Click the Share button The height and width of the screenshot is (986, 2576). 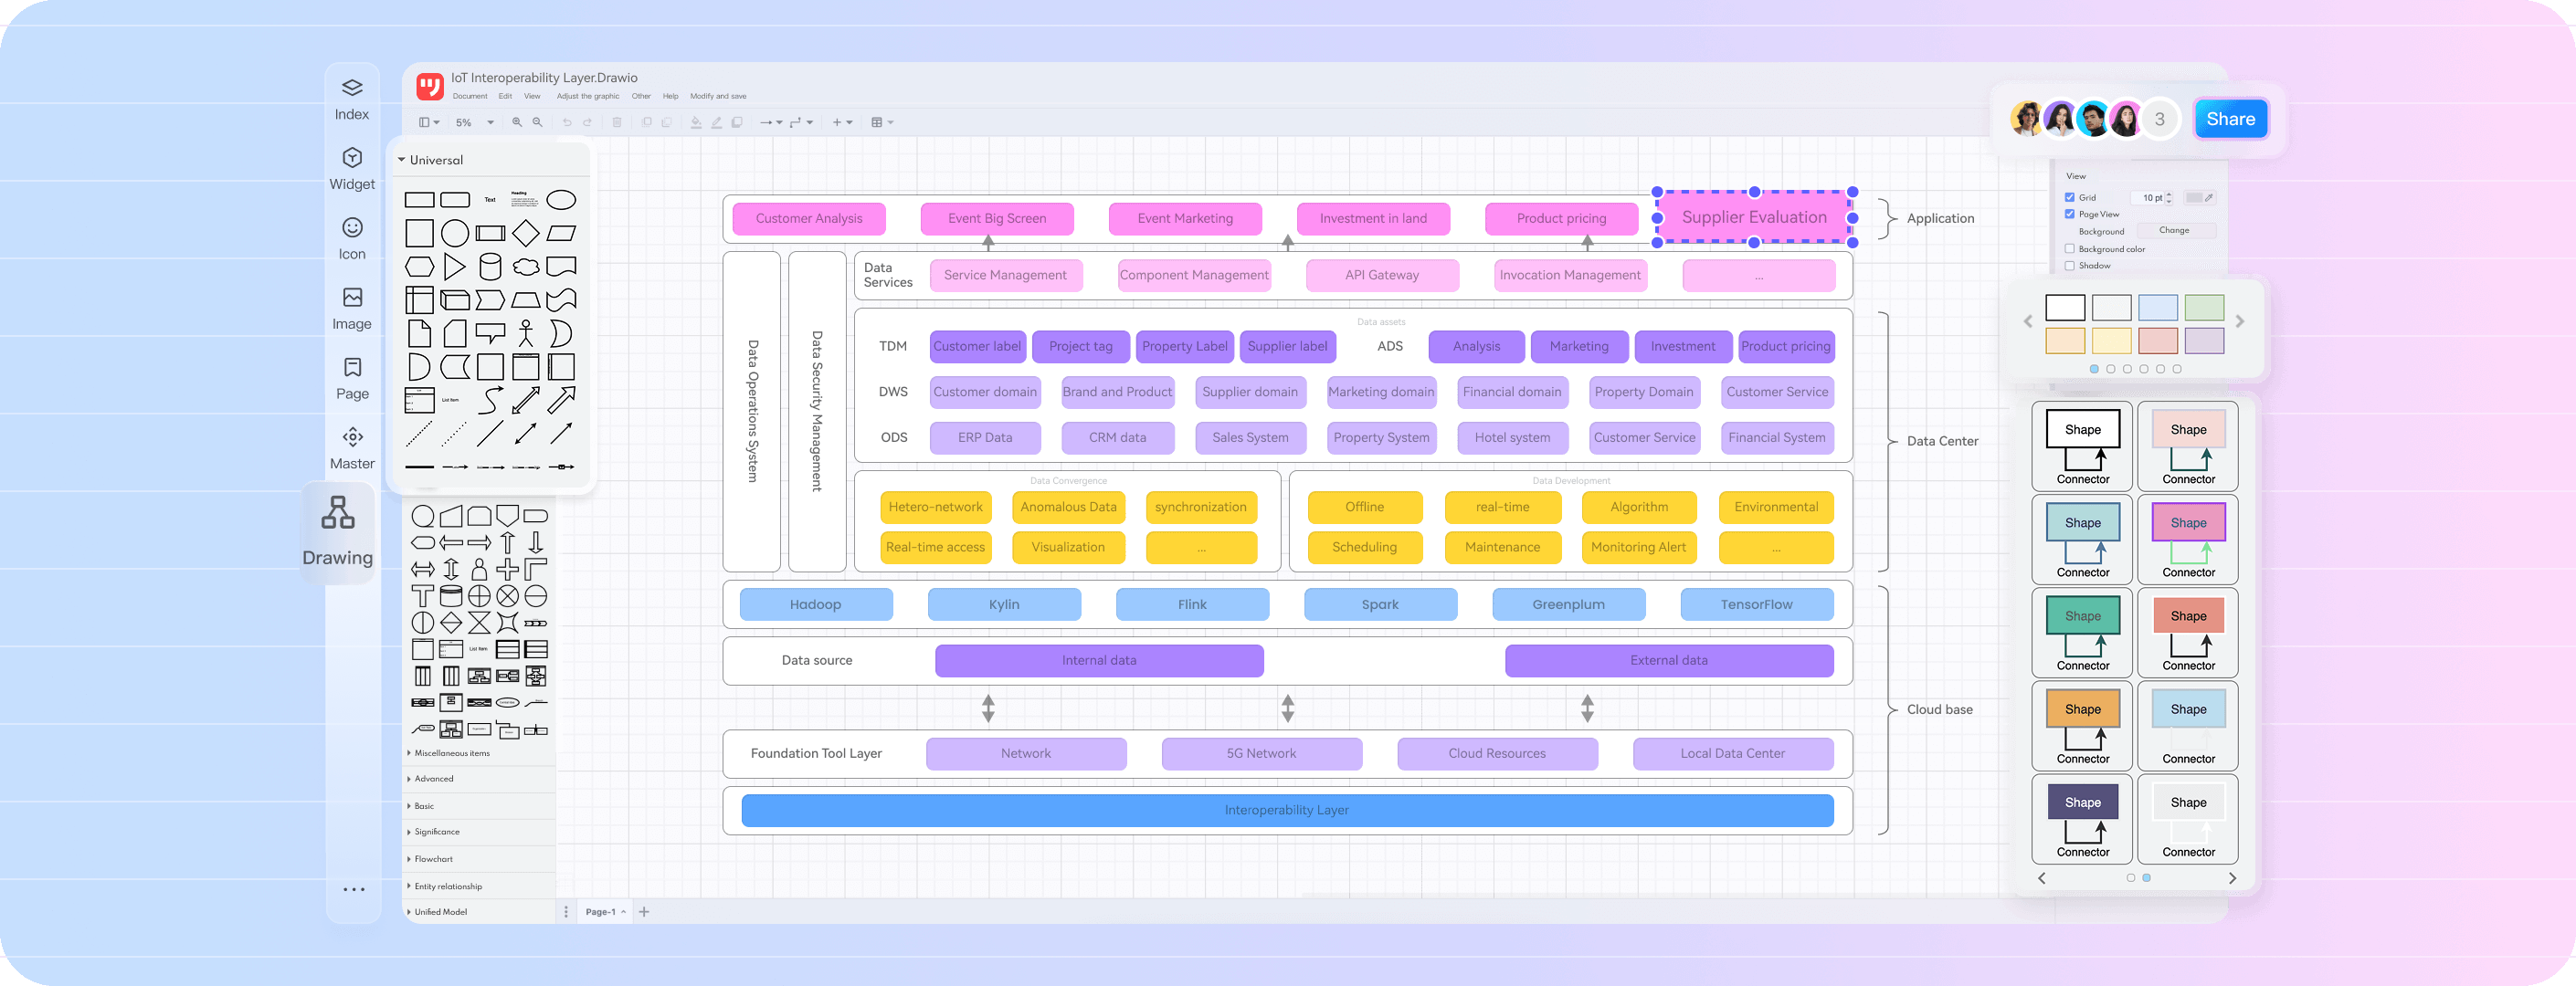[2230, 119]
